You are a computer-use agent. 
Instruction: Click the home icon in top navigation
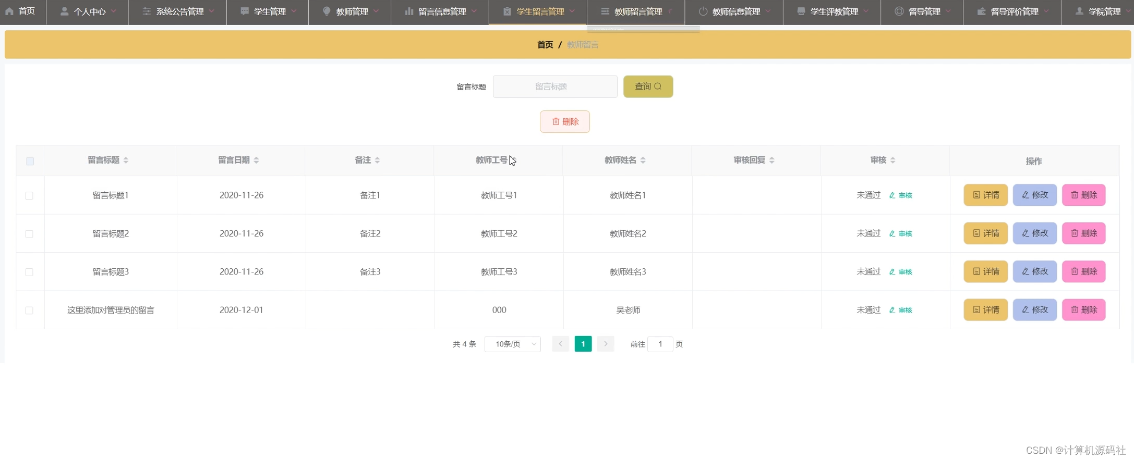[x=9, y=11]
